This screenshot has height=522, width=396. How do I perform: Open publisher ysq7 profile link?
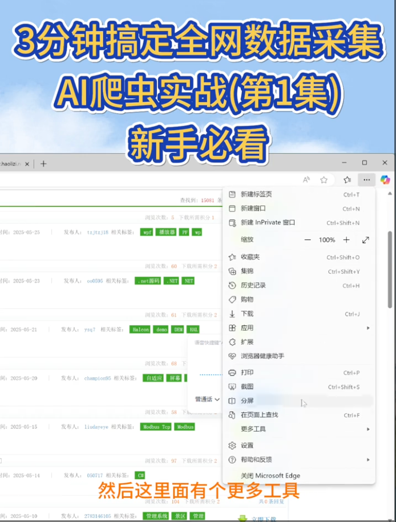click(90, 330)
